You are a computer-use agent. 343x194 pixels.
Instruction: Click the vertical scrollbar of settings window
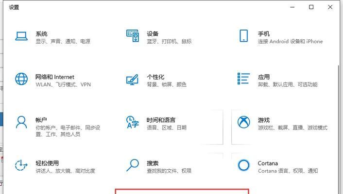[339, 129]
